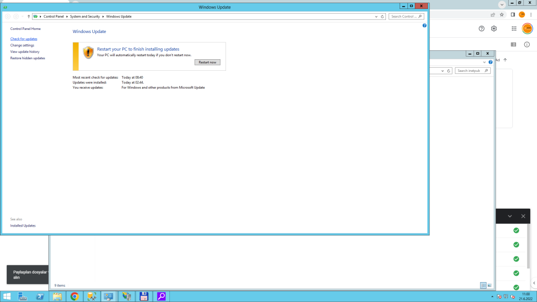Screen dimensions: 537x302
Task: Open floppy disk backup taskbar app
Action: point(144,296)
